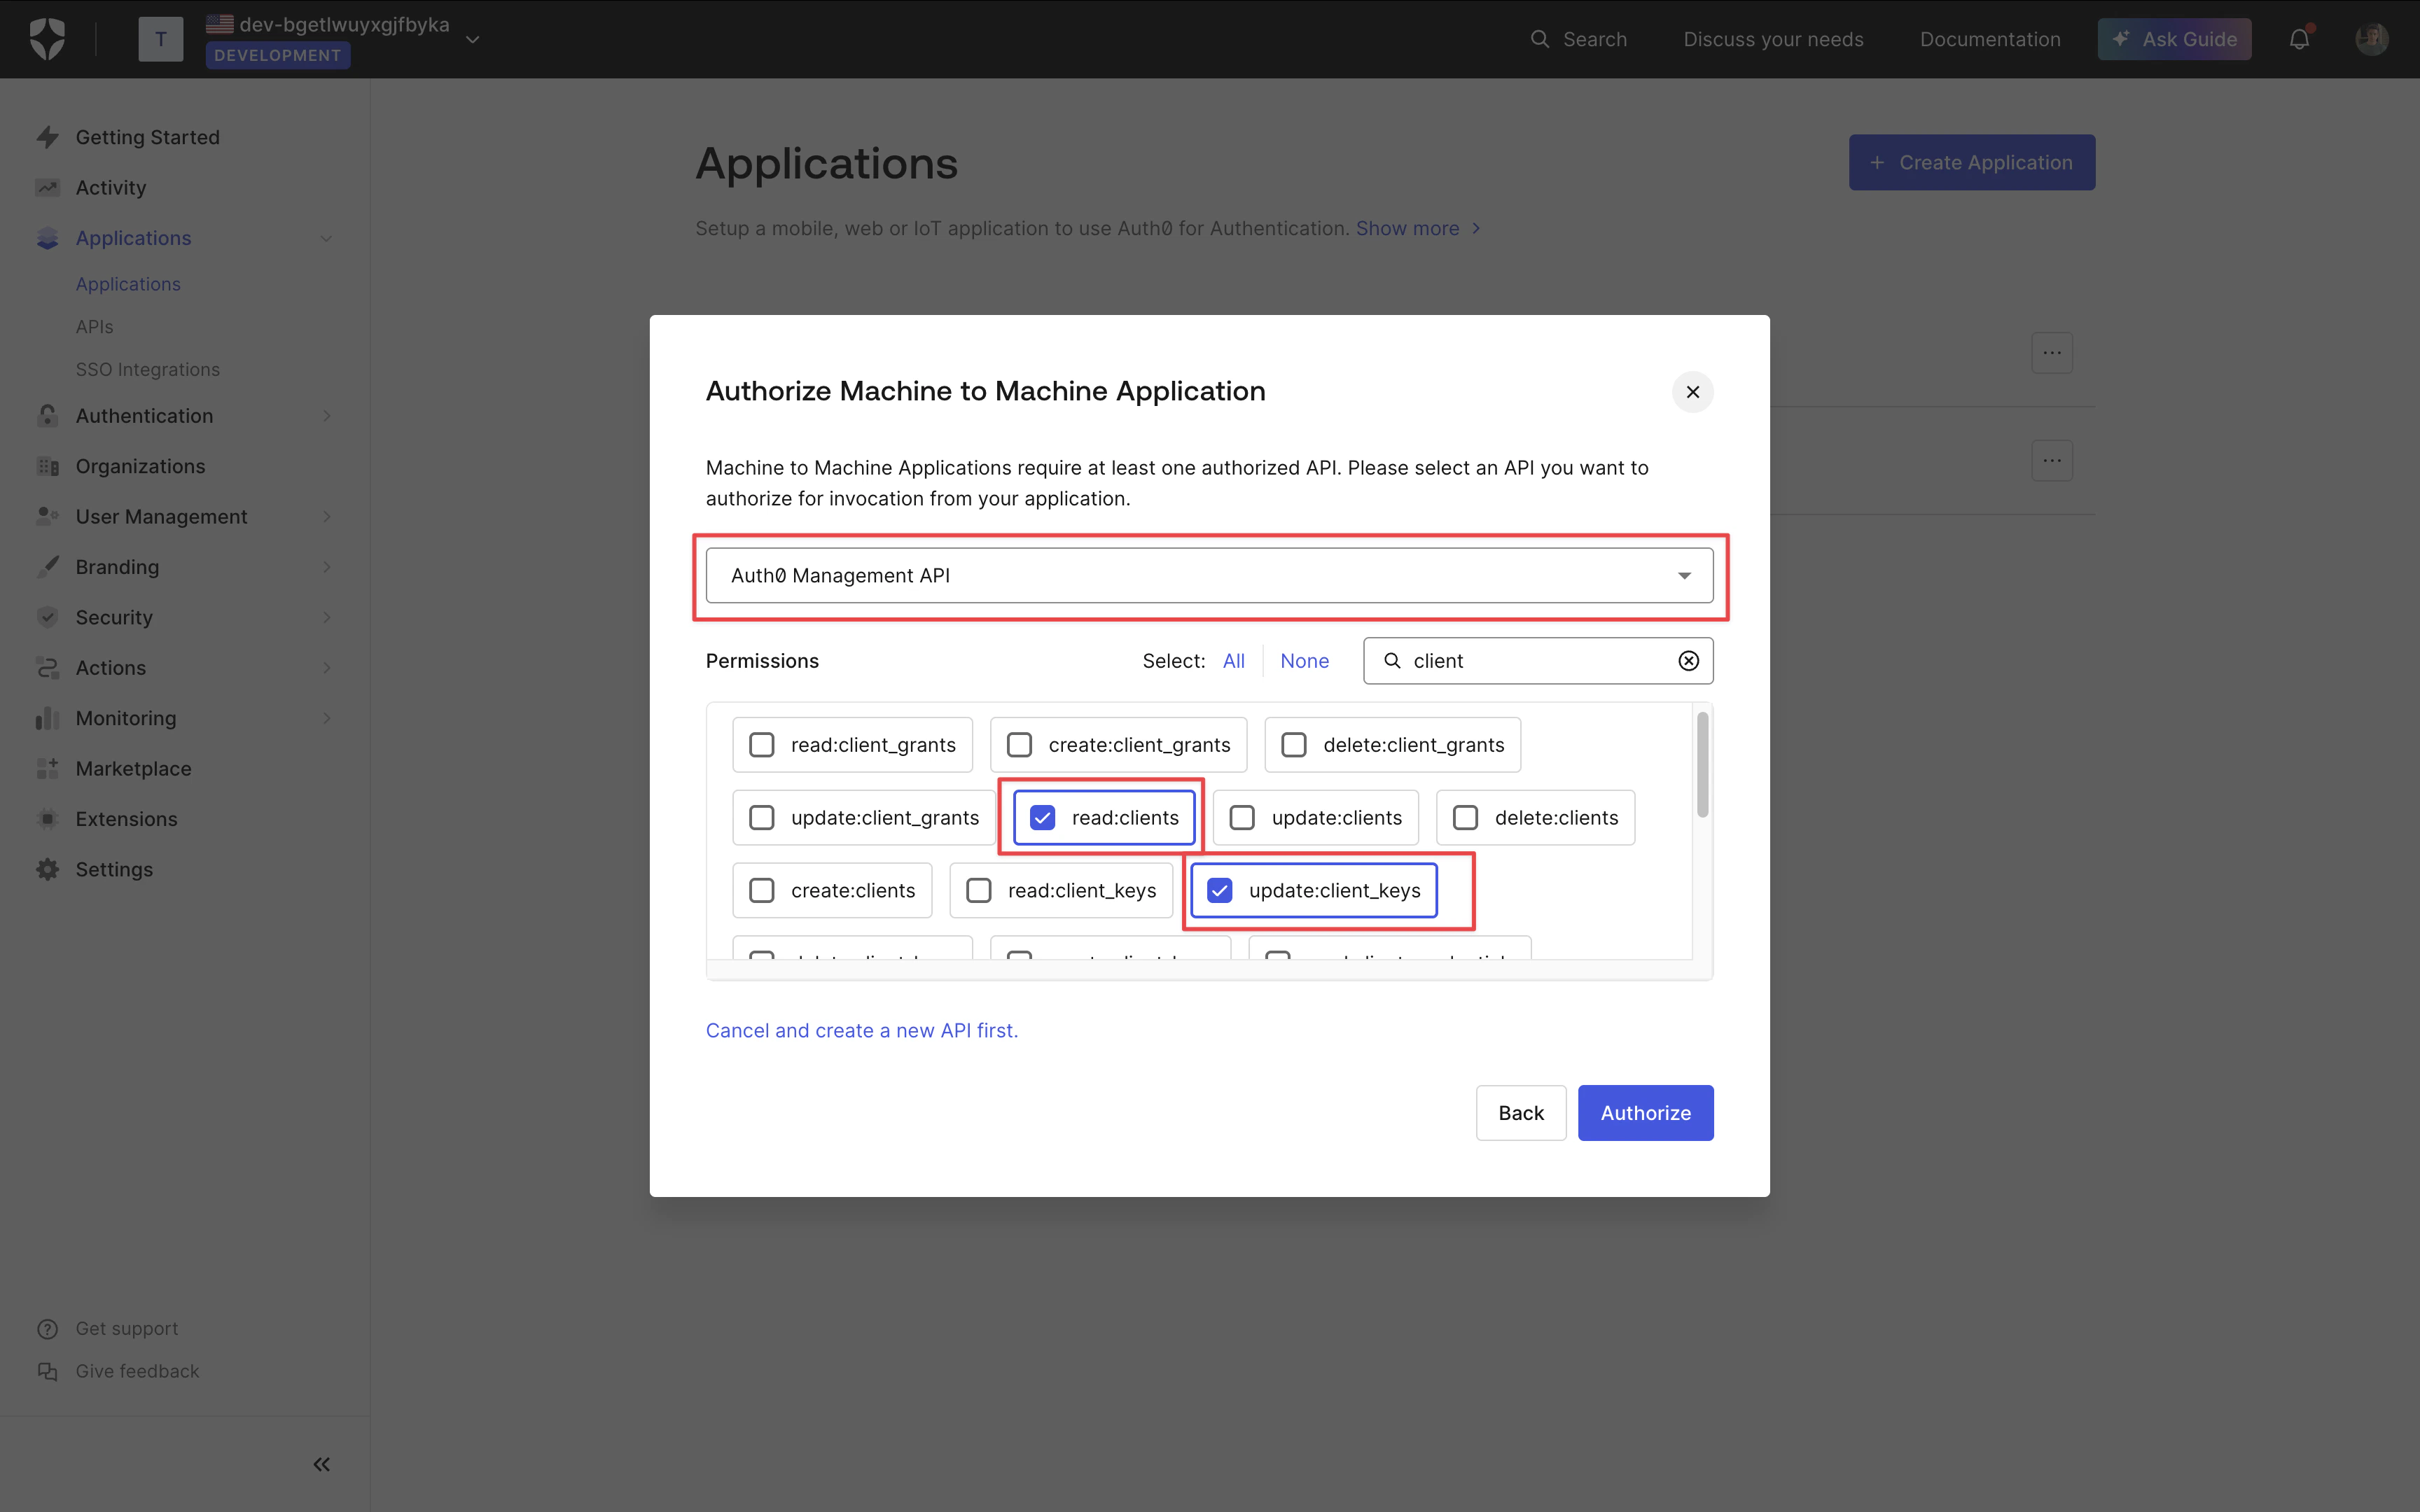This screenshot has height=1512, width=2420.
Task: Check the read:client_grants permission
Action: click(762, 745)
